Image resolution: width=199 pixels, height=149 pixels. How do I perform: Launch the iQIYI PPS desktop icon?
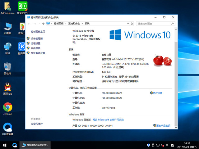[23, 8]
